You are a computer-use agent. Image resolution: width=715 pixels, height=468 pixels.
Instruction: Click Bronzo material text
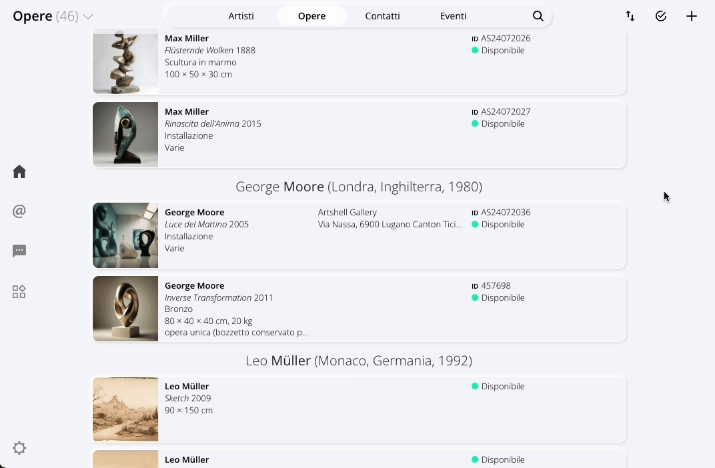click(179, 309)
